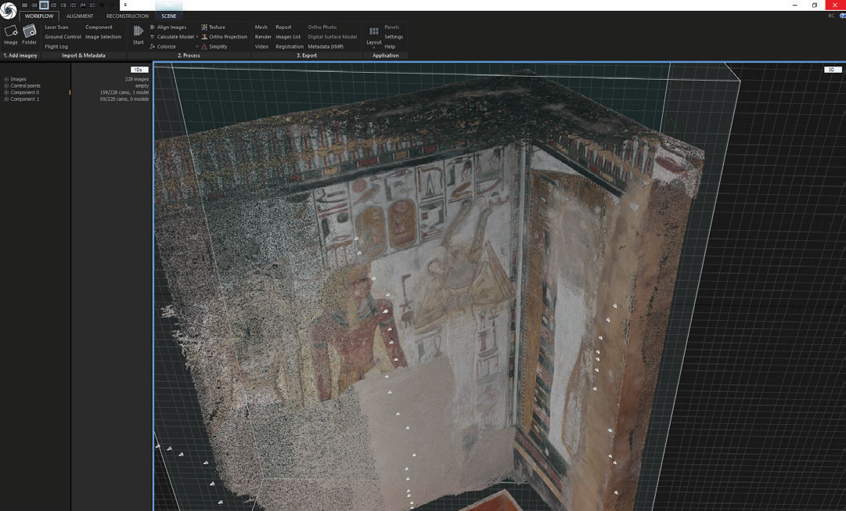Click Laser Scan import button

pos(56,27)
